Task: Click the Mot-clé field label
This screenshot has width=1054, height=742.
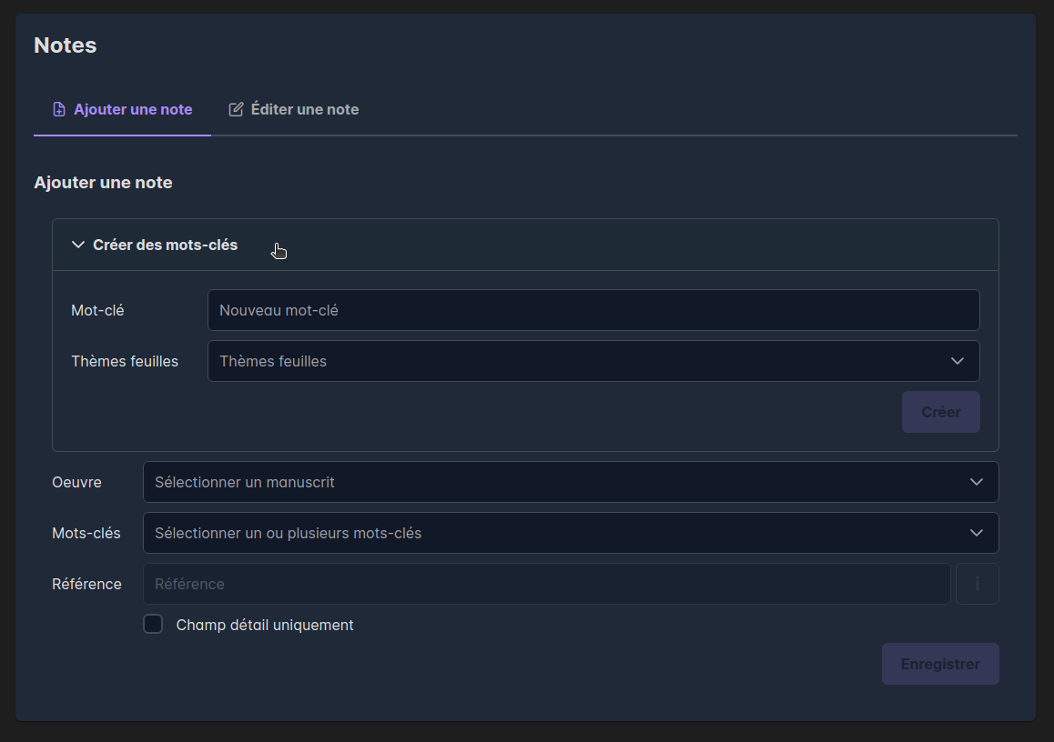Action: coord(97,310)
